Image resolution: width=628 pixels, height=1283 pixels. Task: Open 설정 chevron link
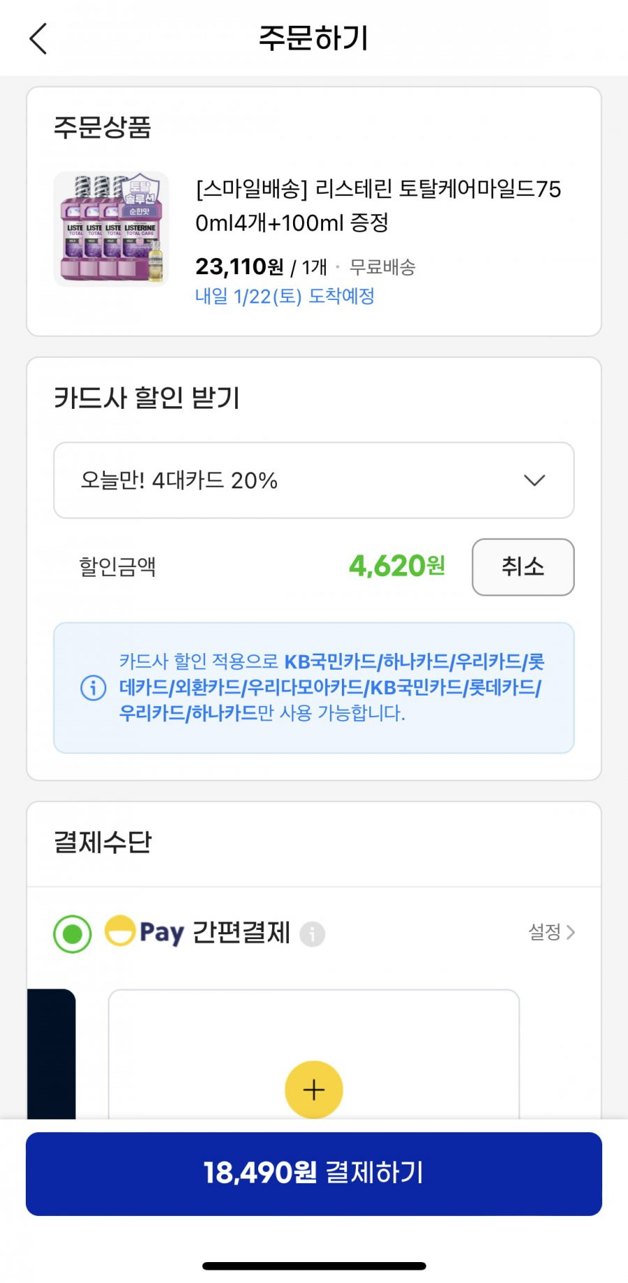pos(552,932)
